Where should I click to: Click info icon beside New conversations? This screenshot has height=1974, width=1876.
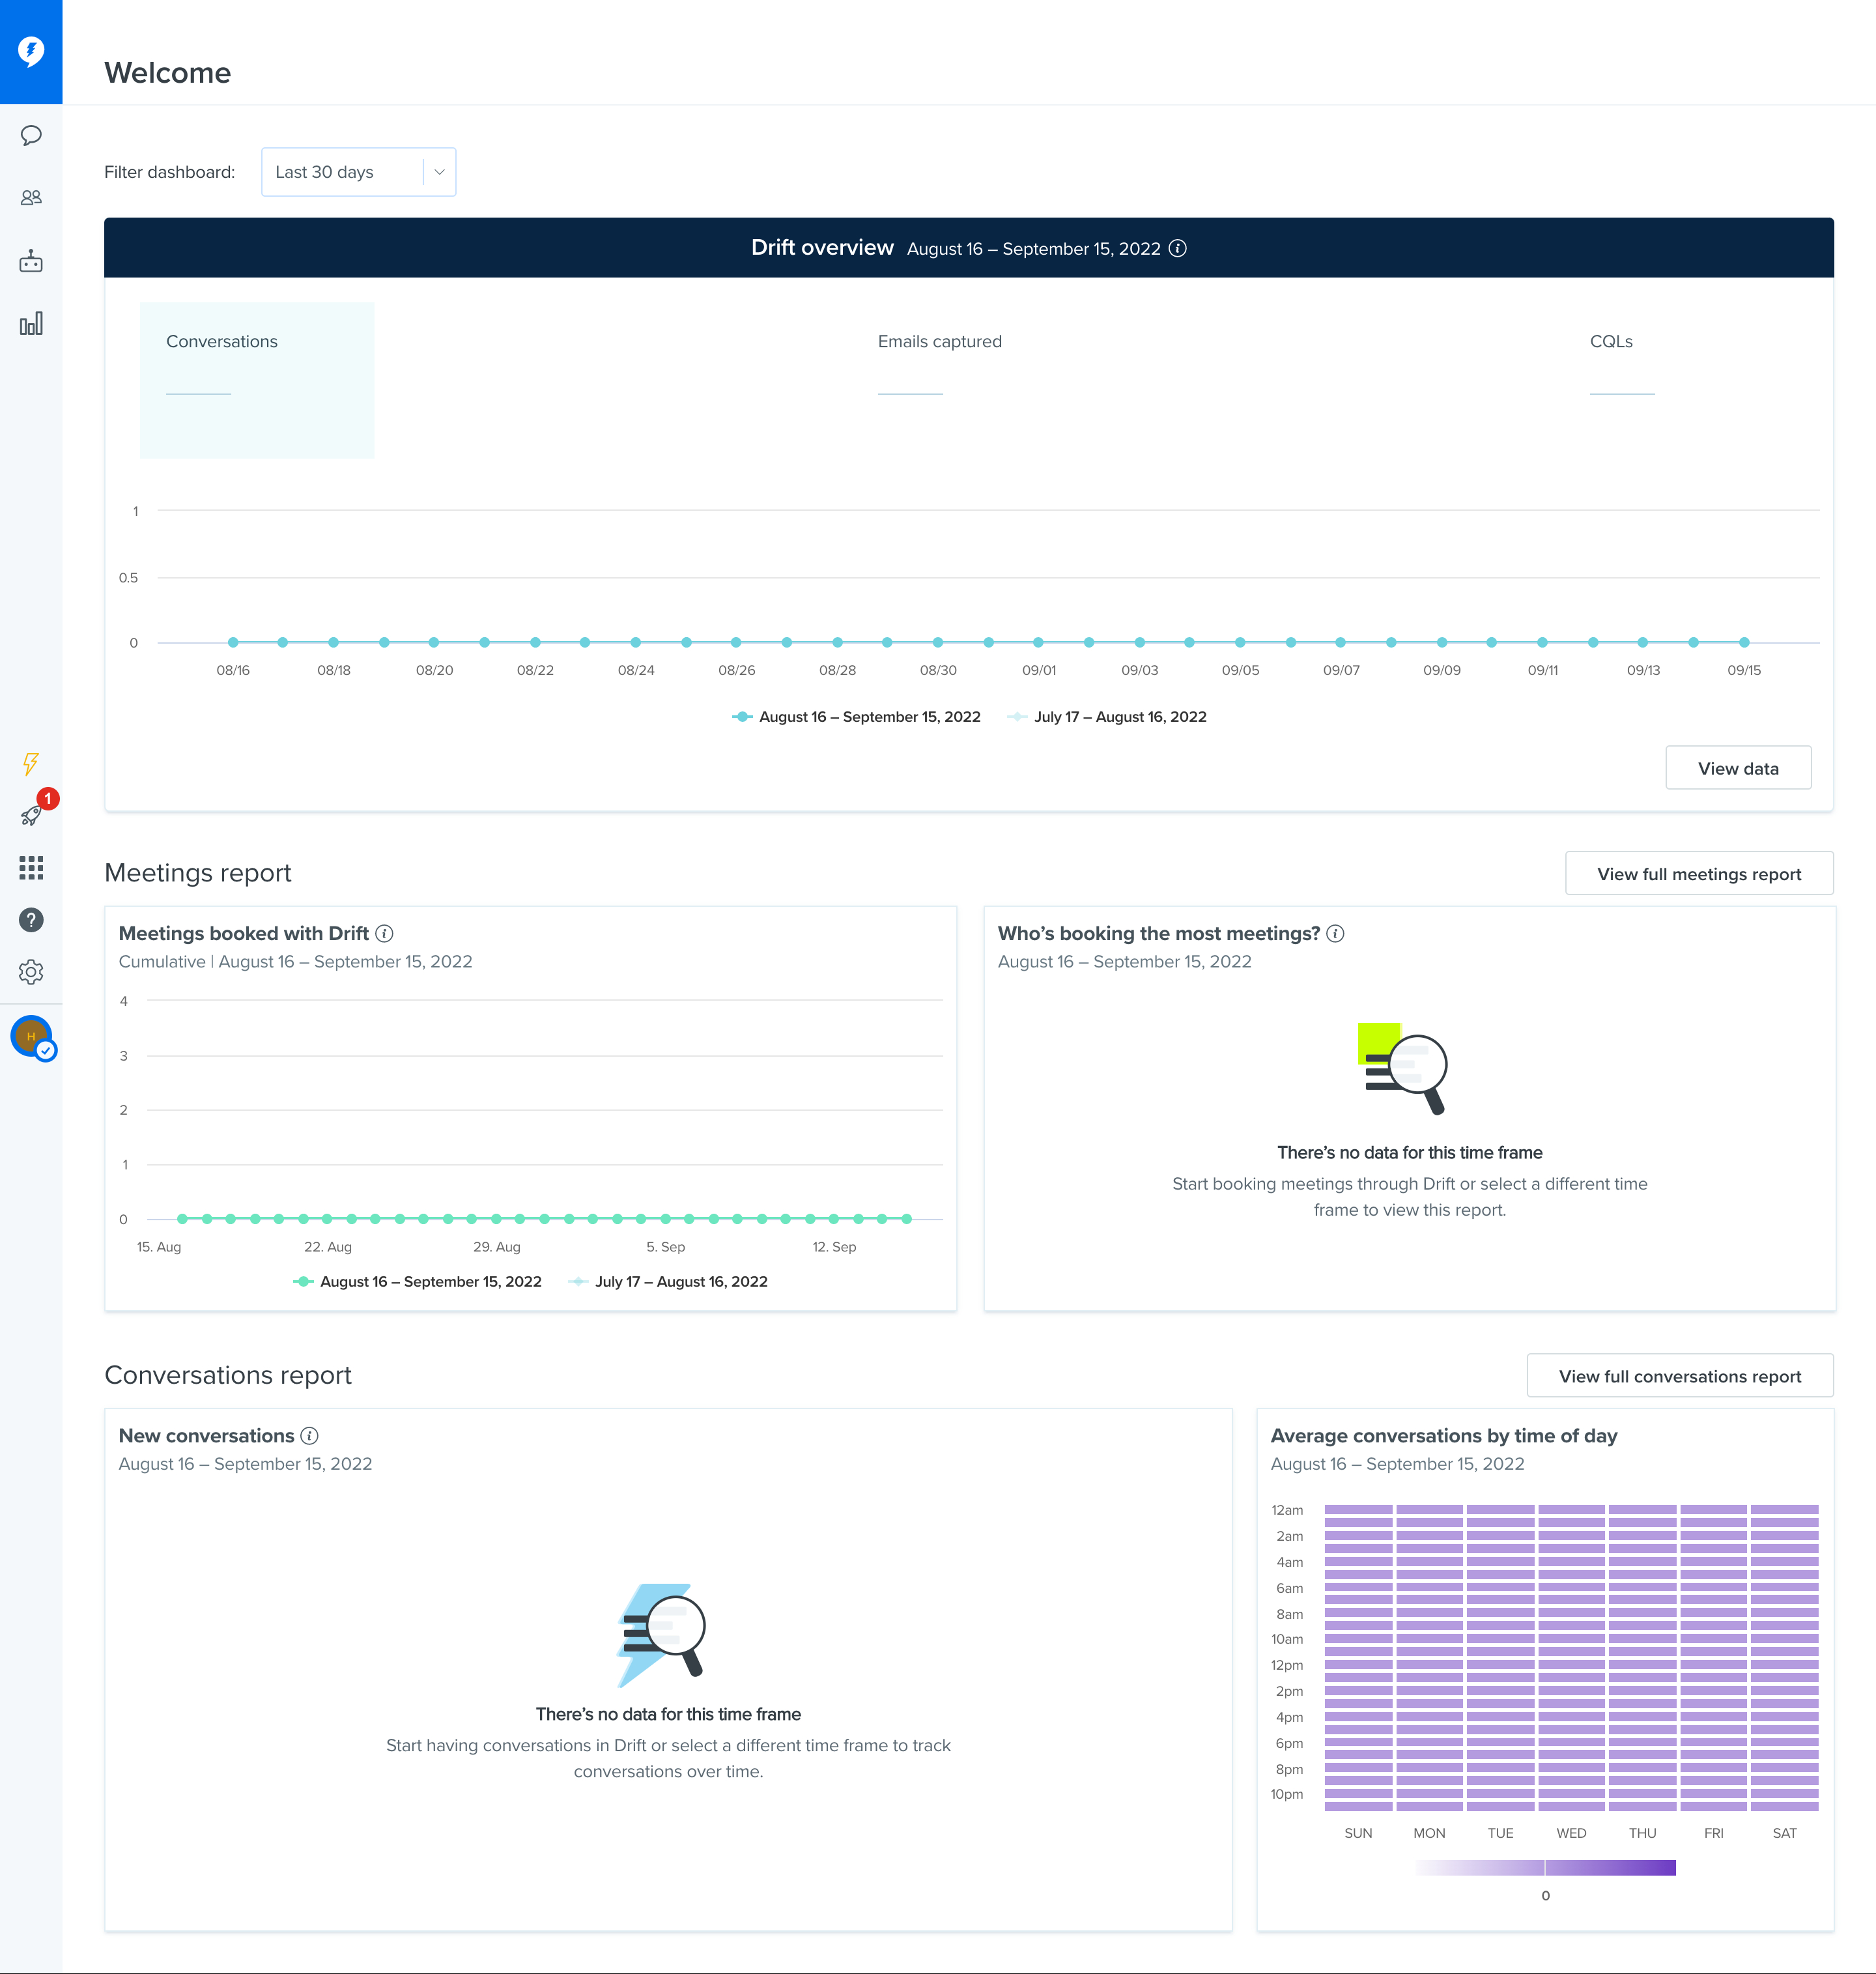(x=310, y=1436)
